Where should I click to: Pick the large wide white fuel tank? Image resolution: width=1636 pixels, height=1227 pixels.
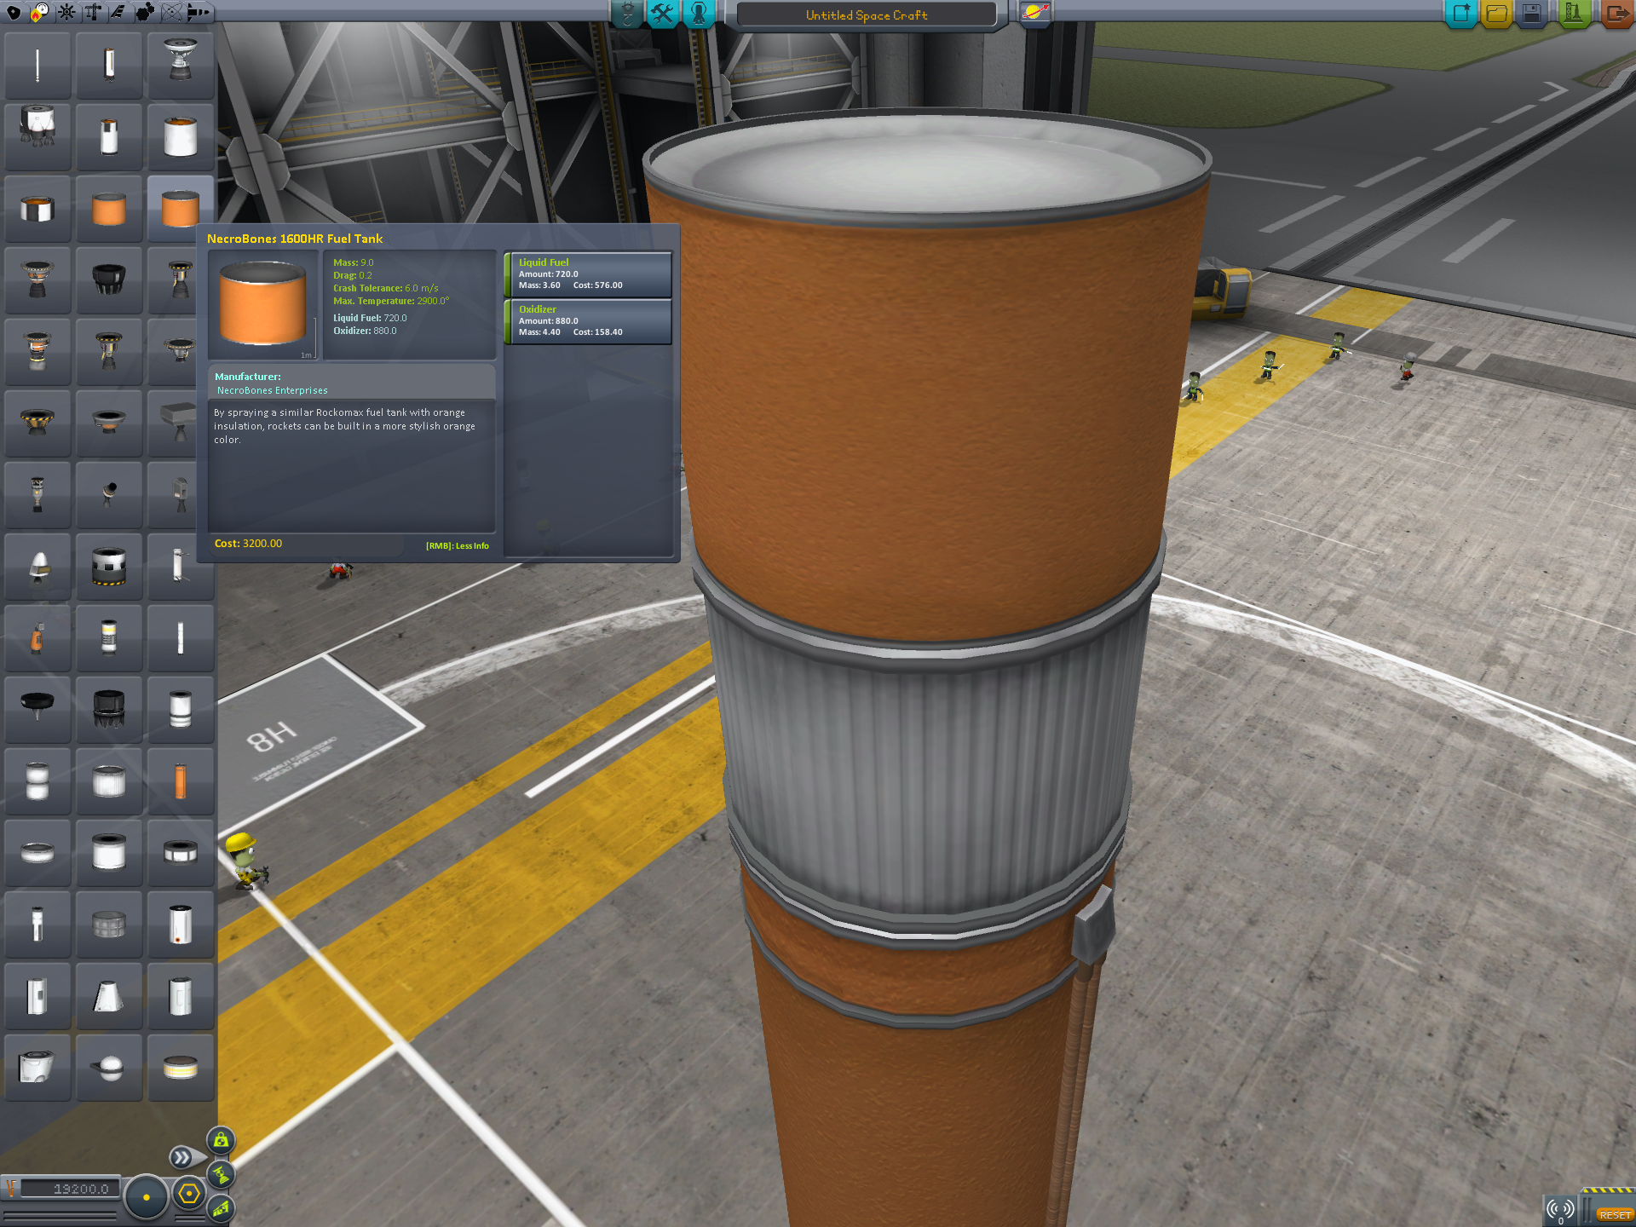point(181,137)
